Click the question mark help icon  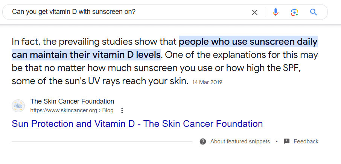pyautogui.click(x=203, y=141)
